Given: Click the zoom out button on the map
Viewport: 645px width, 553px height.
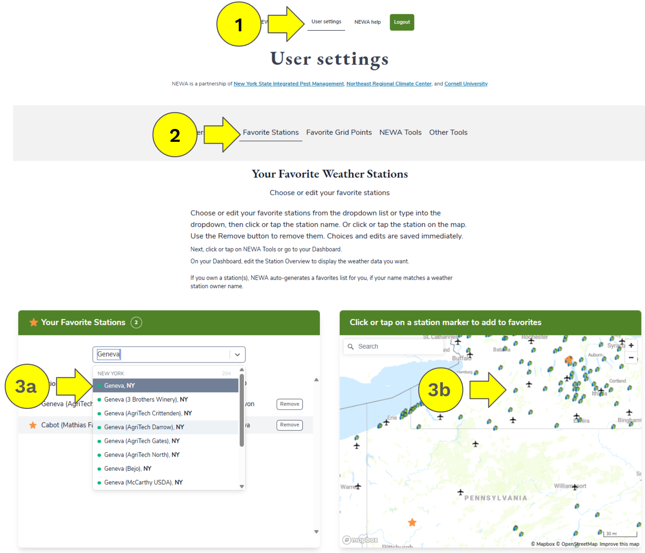Looking at the screenshot, I should pyautogui.click(x=631, y=358).
